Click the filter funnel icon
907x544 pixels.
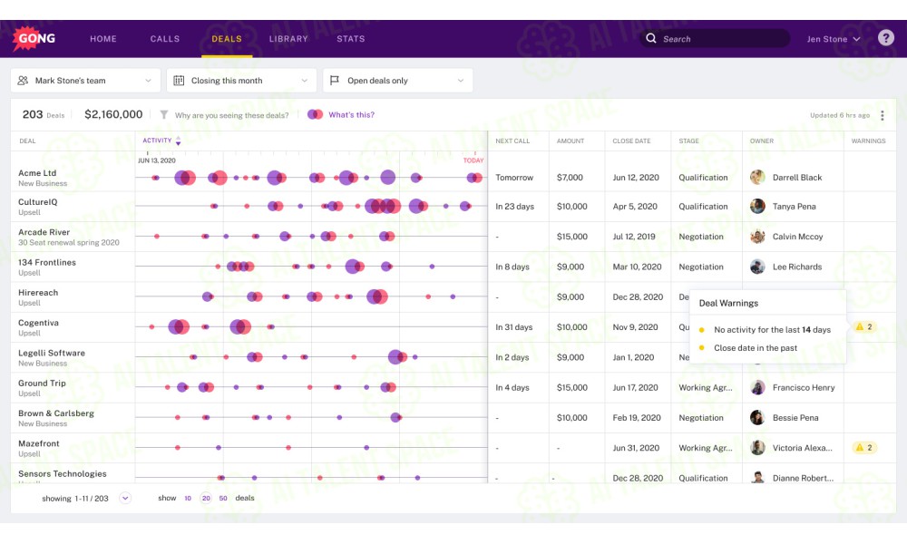coord(164,115)
